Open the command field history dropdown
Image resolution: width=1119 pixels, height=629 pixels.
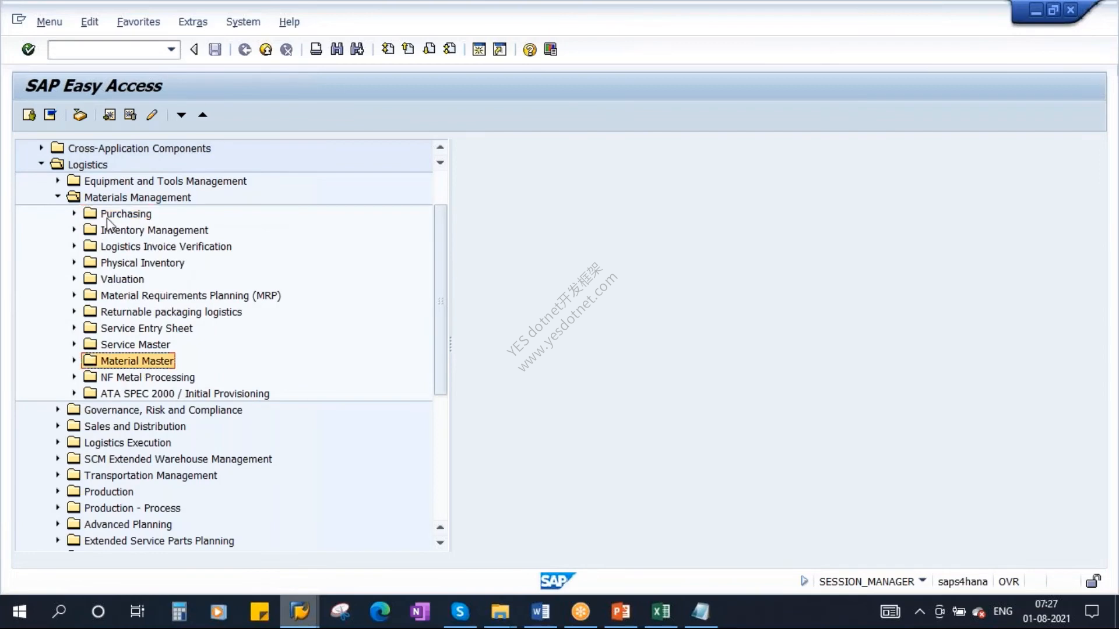pos(171,50)
